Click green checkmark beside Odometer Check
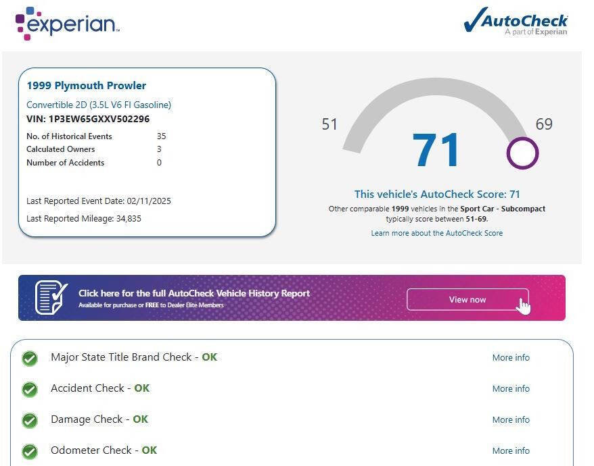Viewport: 594px width, 466px height. [x=30, y=451]
